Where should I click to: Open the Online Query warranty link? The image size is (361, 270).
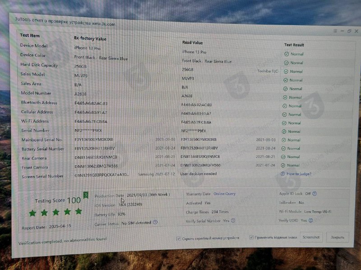coord(224,194)
